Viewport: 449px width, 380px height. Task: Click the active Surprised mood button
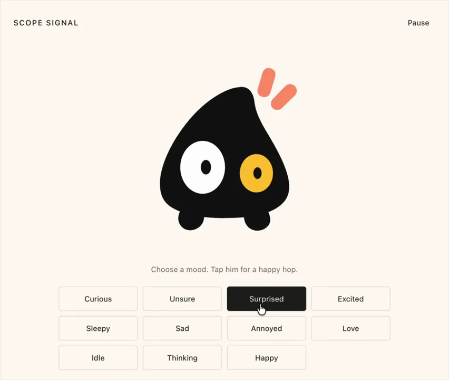266,299
